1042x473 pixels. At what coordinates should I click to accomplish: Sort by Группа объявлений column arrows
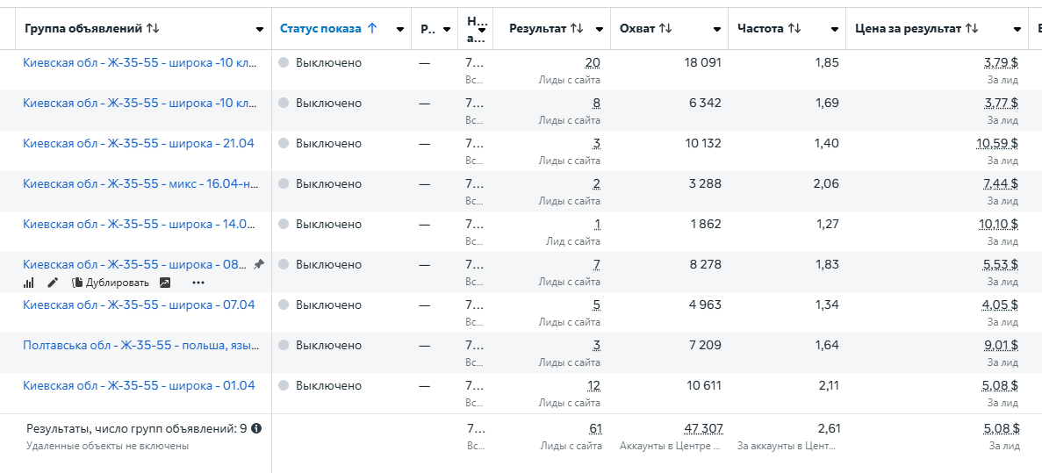153,29
